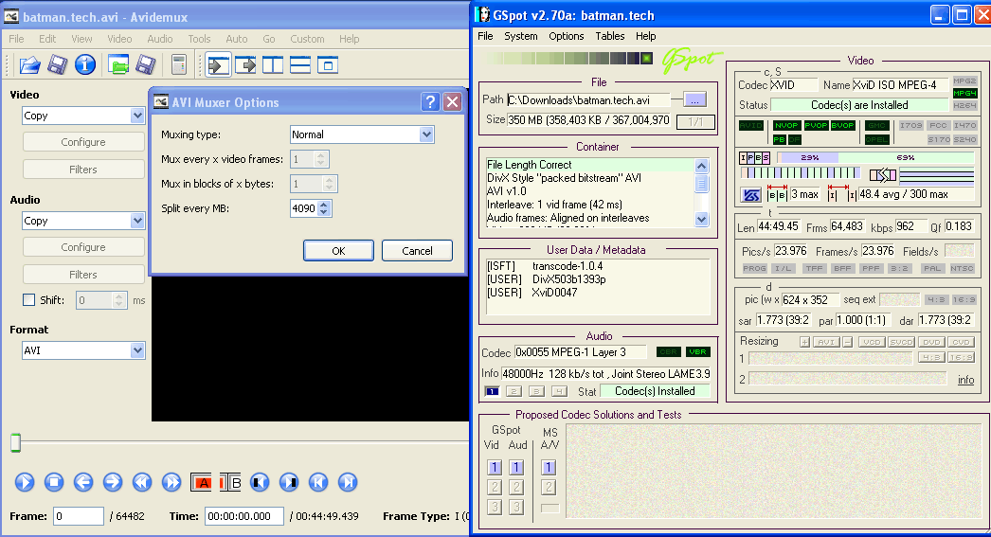Click GSpot Vid solution button 1
991x537 pixels.
coord(495,468)
